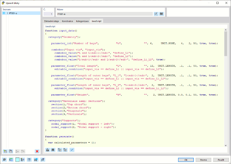Viewport: 231px width, 164px height.
Task: Select FT001-a in the Seznam list
Action: [x=21, y=13]
